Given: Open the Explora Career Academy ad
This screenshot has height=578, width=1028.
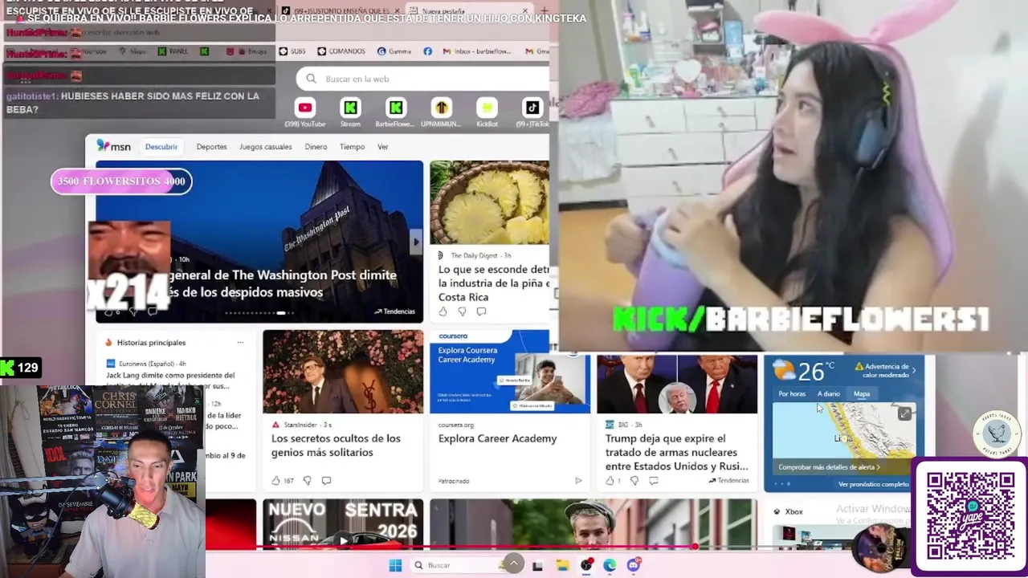Looking at the screenshot, I should pos(497,438).
